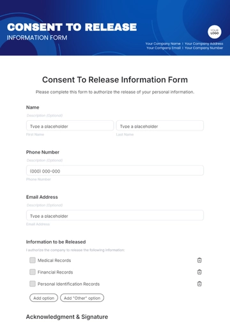Click the Email Address sublabel under the field
Image resolution: width=230 pixels, height=326 pixels.
(x=38, y=224)
